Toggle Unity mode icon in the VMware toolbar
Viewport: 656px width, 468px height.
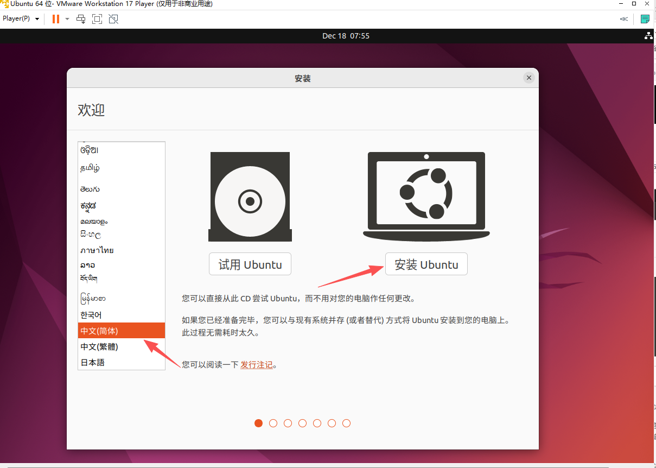tap(113, 19)
